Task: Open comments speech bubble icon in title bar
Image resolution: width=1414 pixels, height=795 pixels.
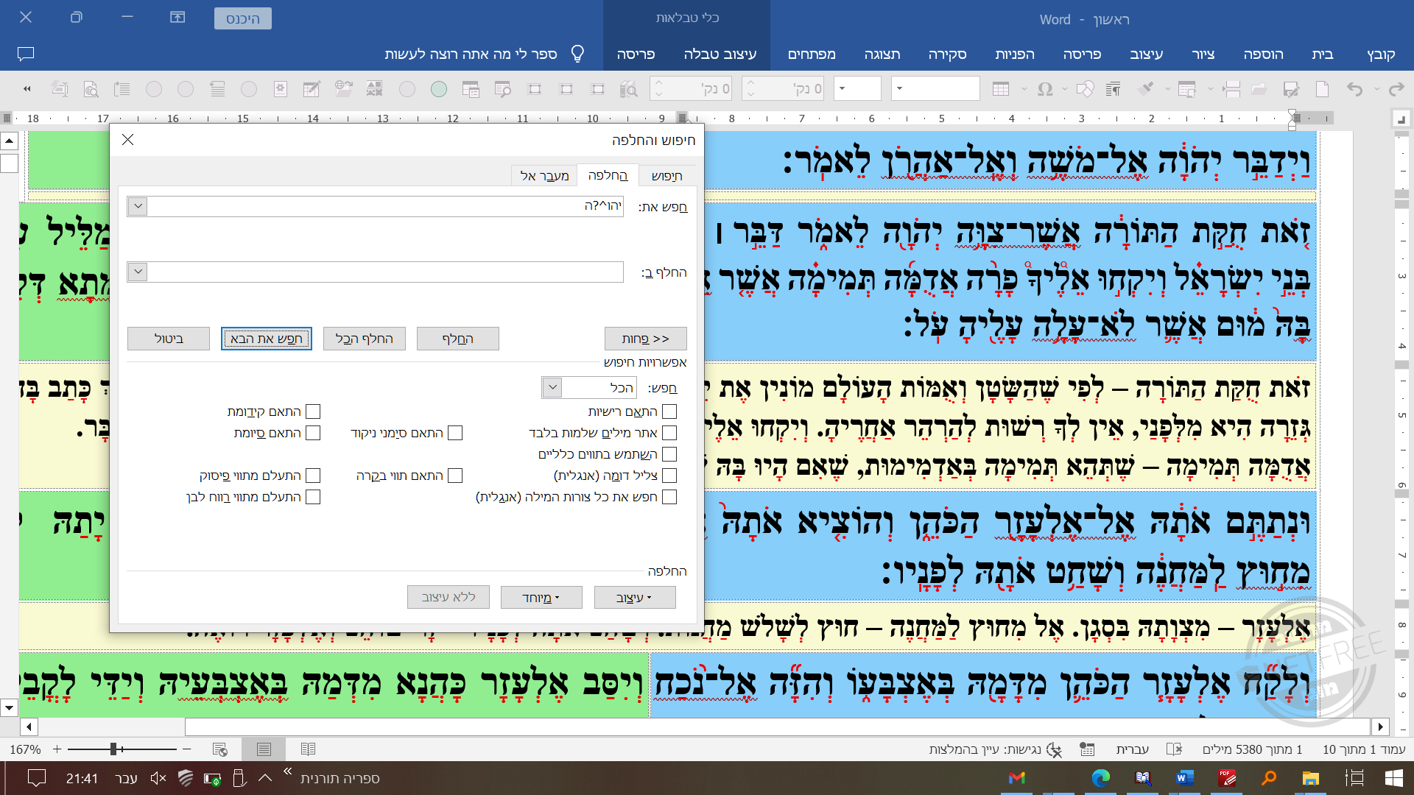Action: point(26,54)
